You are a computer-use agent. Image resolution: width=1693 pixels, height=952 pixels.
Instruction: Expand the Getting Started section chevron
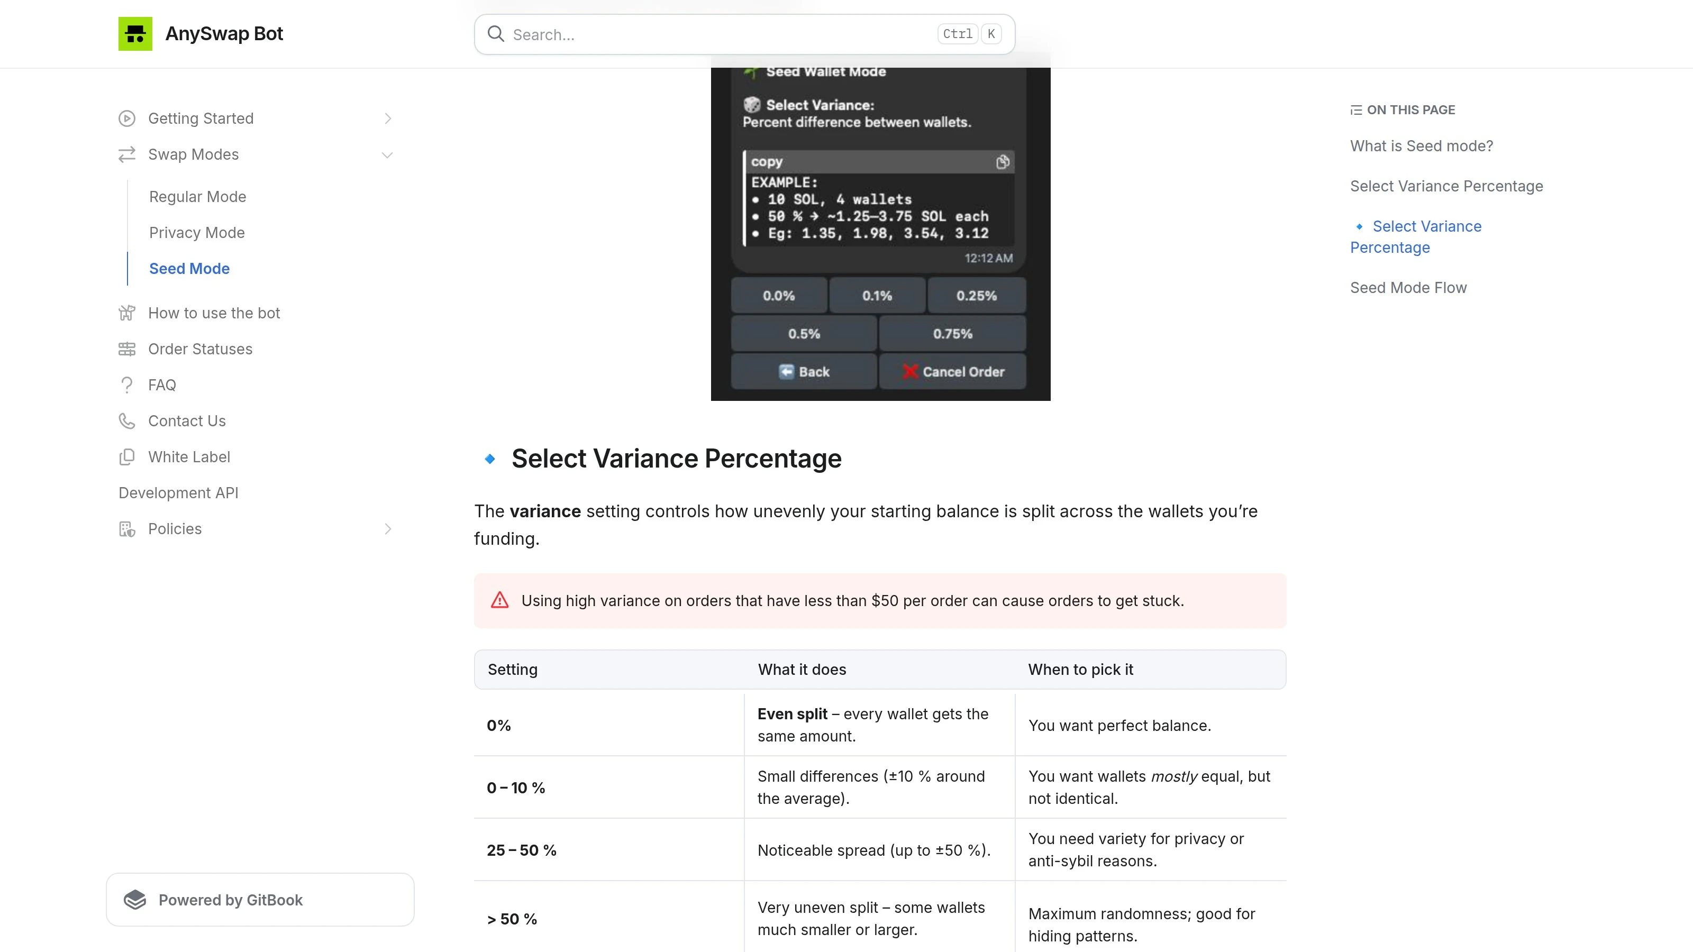point(388,118)
